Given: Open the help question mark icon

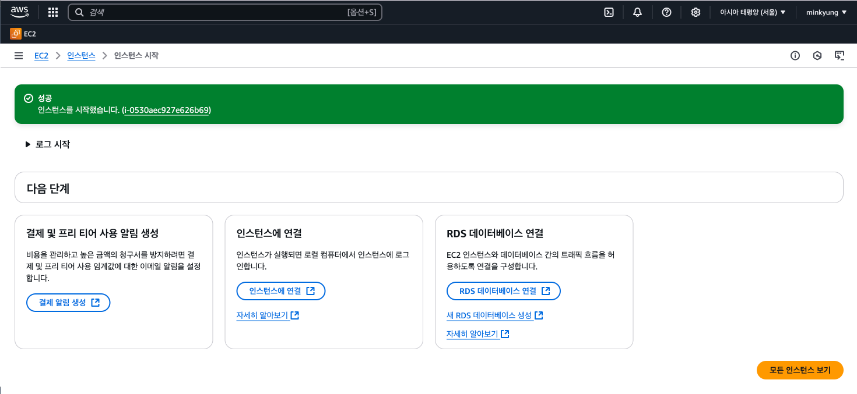Looking at the screenshot, I should [666, 12].
